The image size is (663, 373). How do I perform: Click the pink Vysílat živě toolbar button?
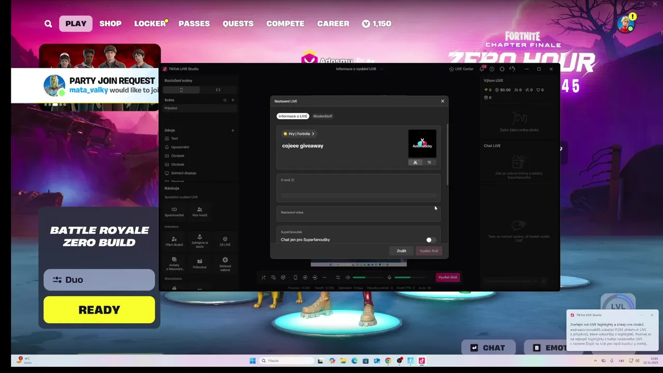[448, 278]
